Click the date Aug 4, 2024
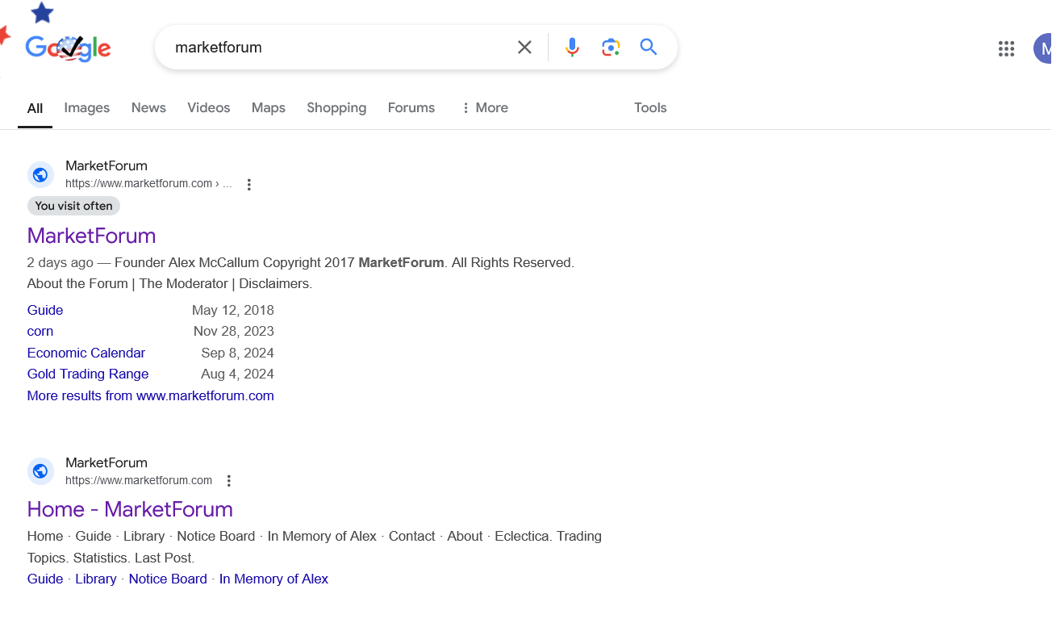 pyautogui.click(x=238, y=374)
